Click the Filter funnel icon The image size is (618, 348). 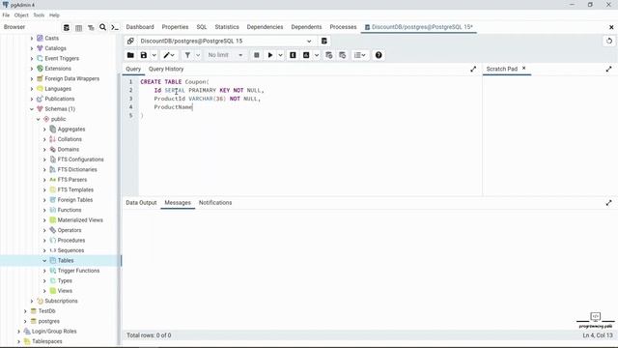click(187, 55)
